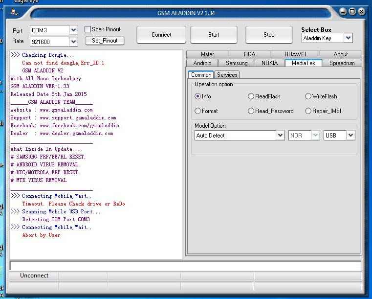The image size is (372, 299).
Task: Click the Facebook www.facebook.com/gsmaladdin log line
Action: (x=65, y=126)
